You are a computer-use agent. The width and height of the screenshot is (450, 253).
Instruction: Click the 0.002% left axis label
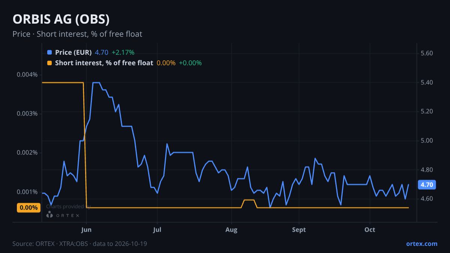(27, 153)
